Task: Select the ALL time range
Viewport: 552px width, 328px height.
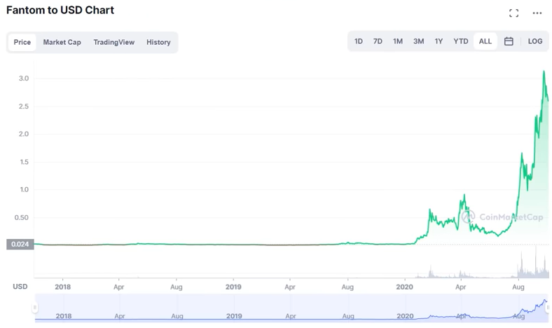Action: 485,41
